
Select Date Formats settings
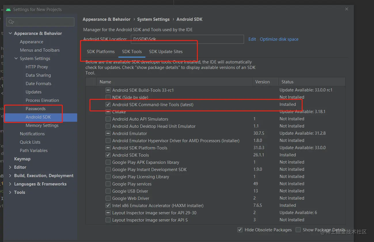[38, 84]
